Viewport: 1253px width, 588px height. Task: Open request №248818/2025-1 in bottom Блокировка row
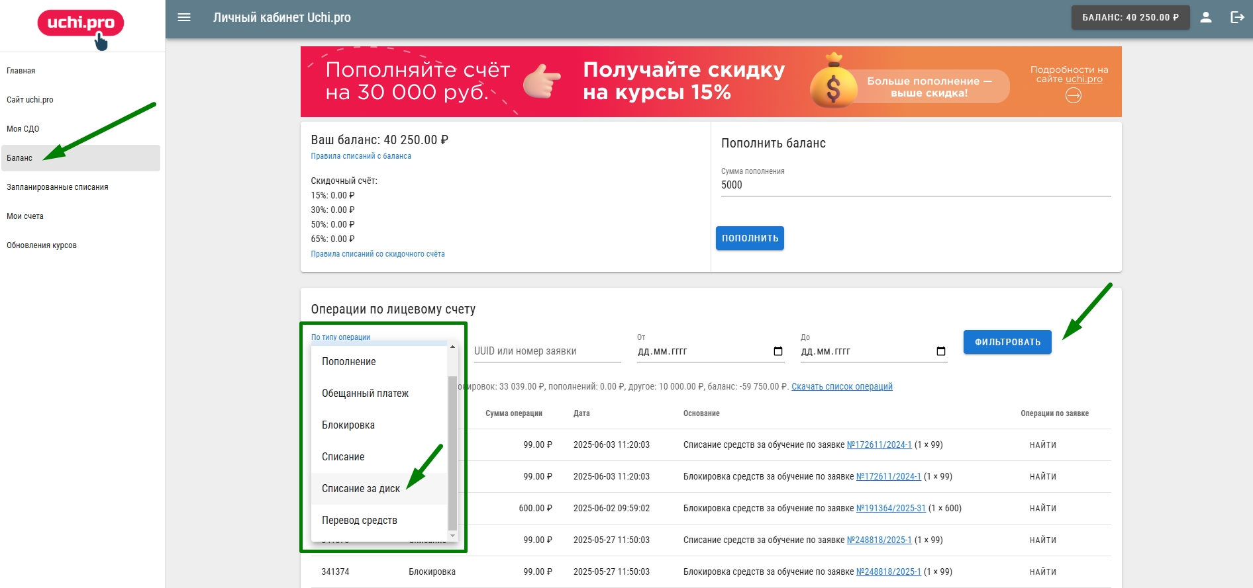pos(888,572)
